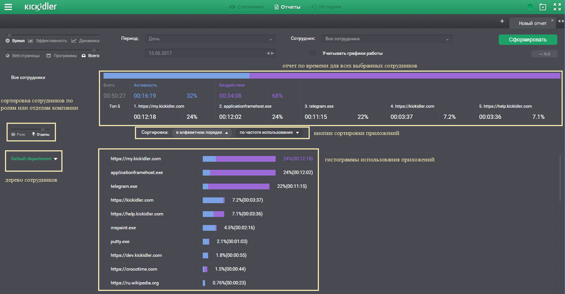Switch to the Слежение section
Screen dimensions: 565x294
[x=246, y=7]
